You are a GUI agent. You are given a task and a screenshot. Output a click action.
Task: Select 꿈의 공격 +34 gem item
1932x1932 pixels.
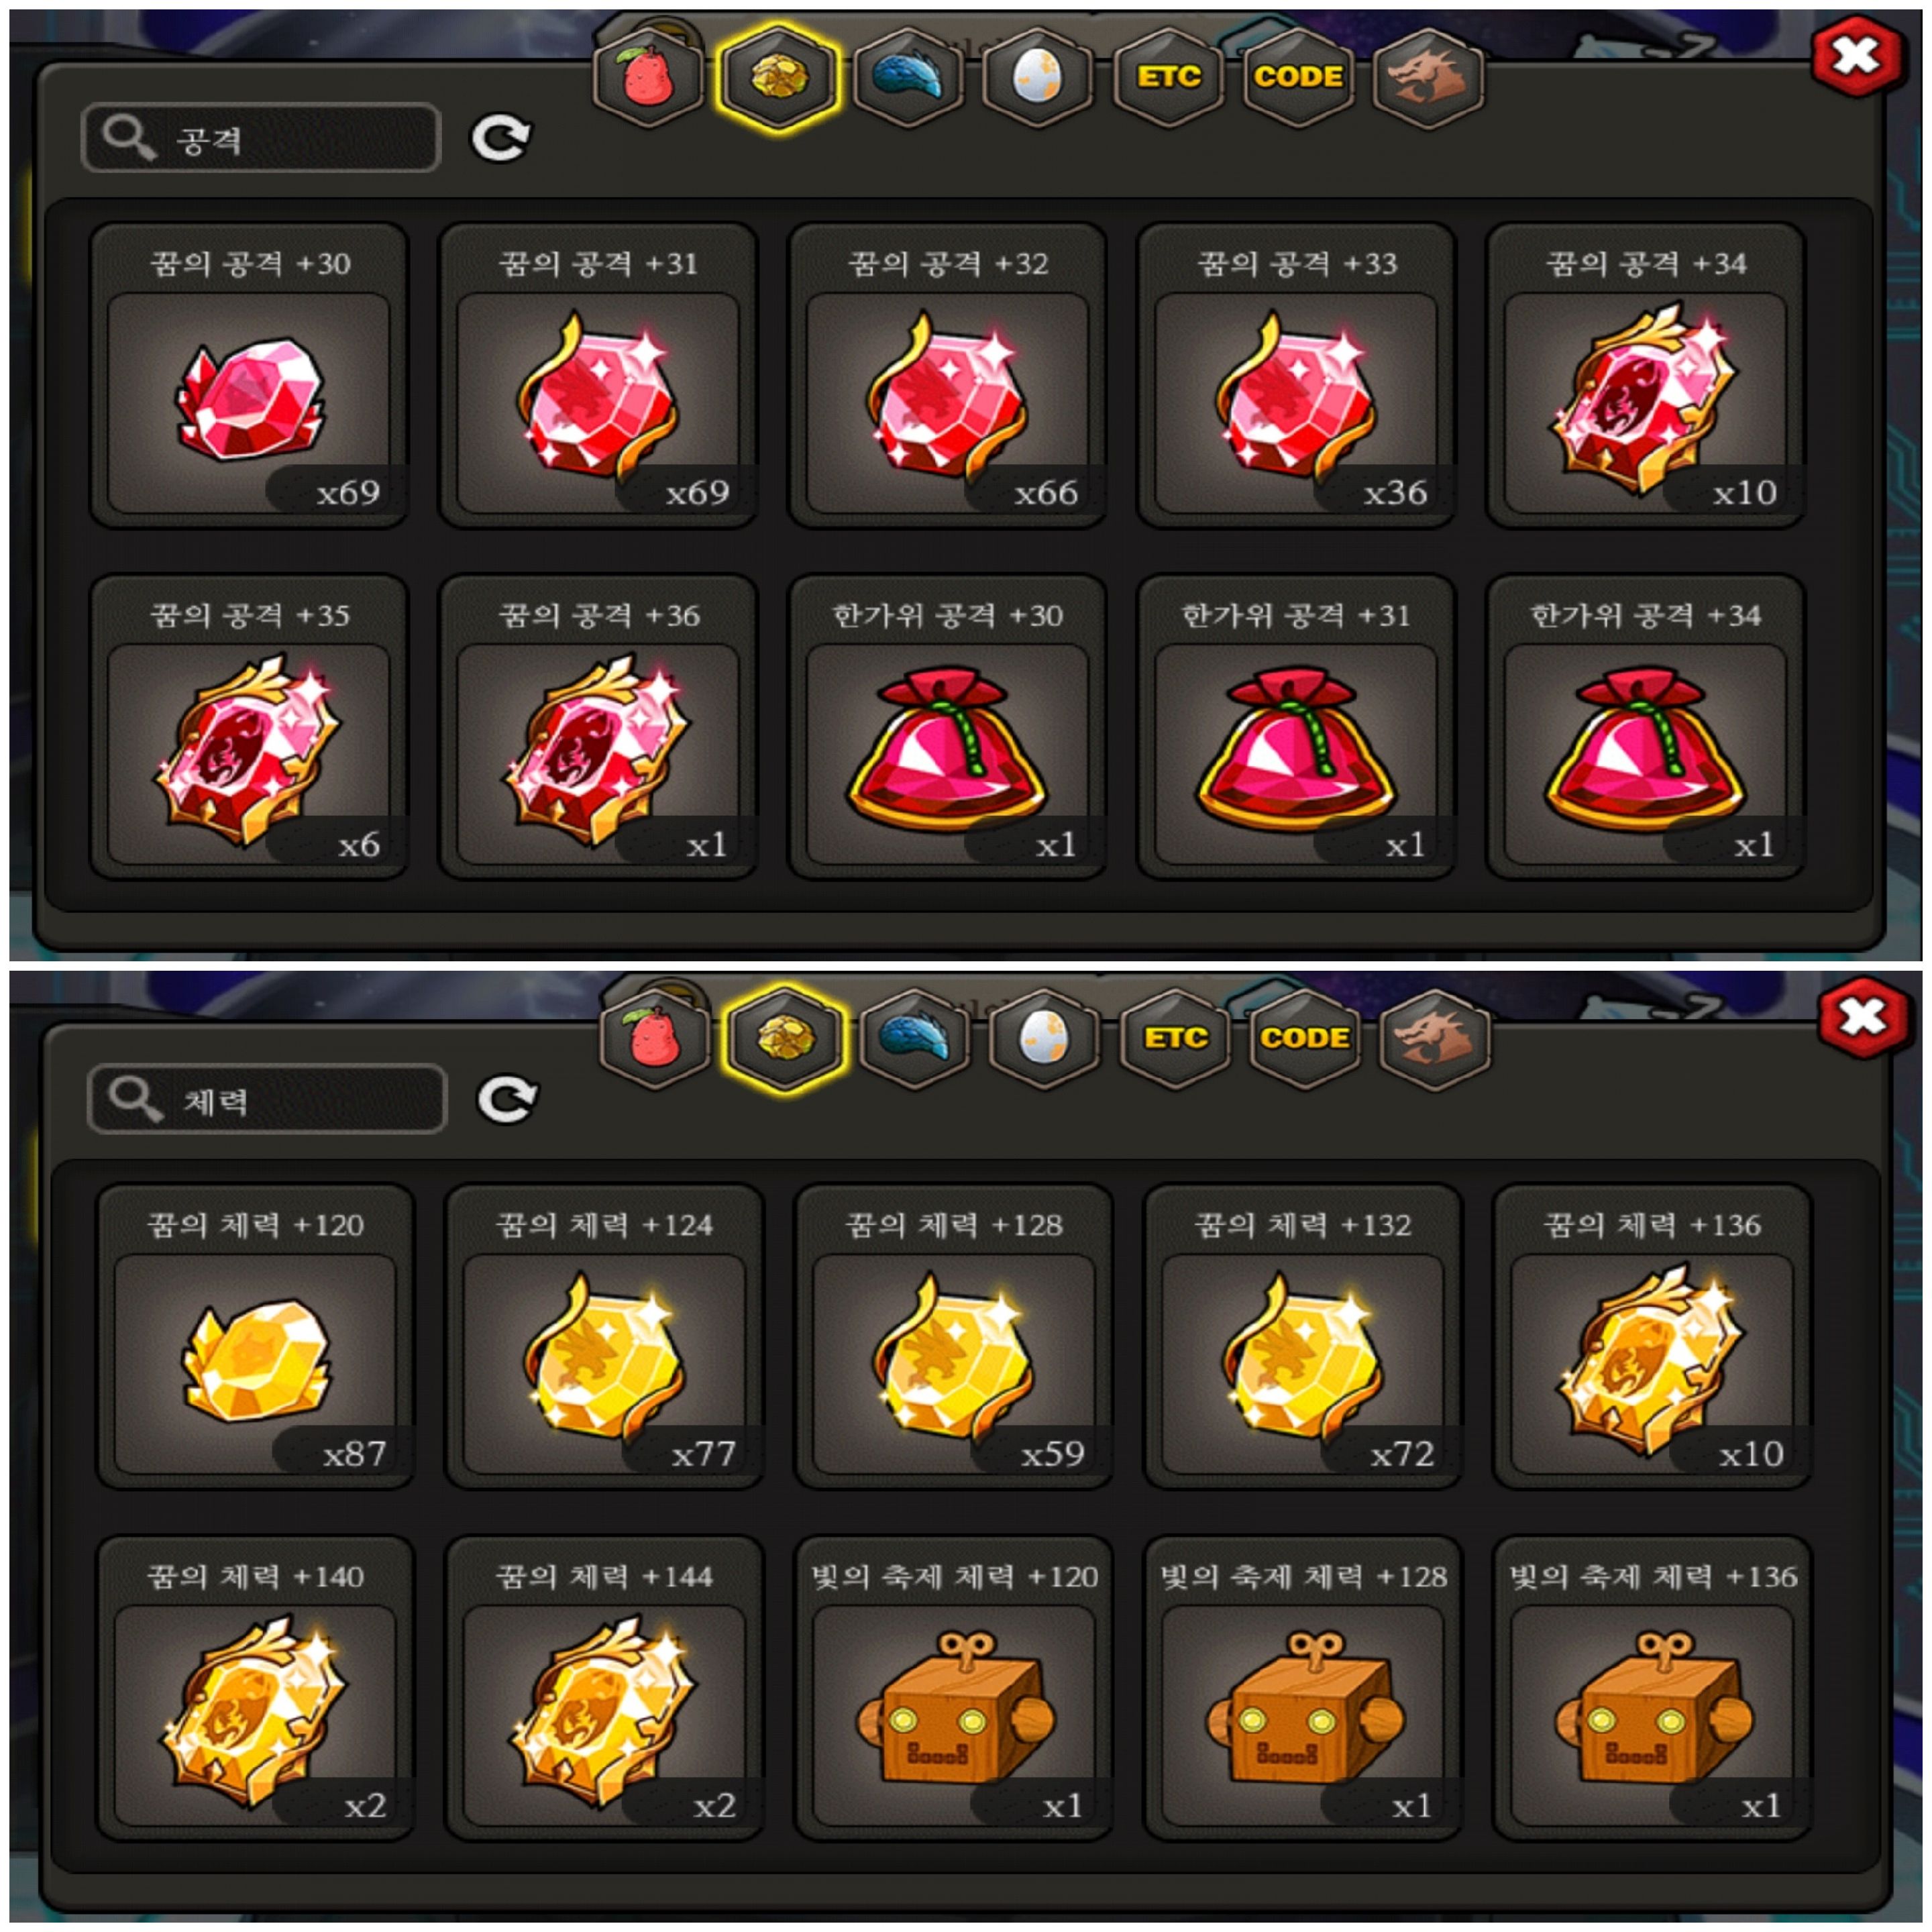1646,375
